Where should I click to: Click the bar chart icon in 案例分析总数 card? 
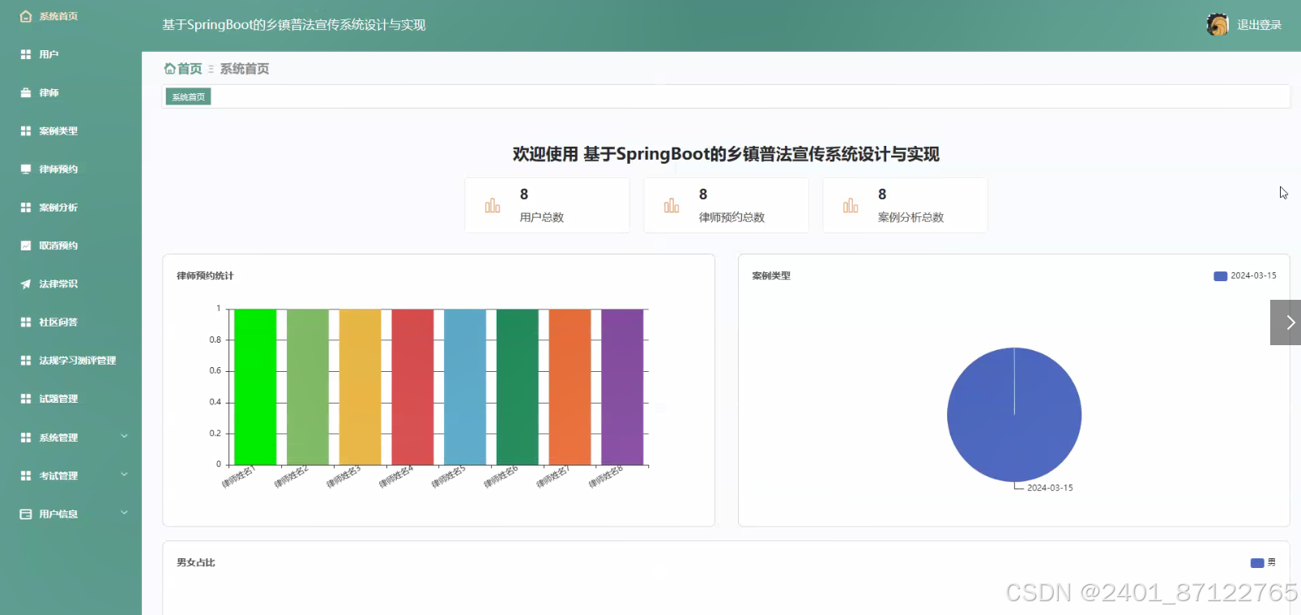tap(851, 206)
